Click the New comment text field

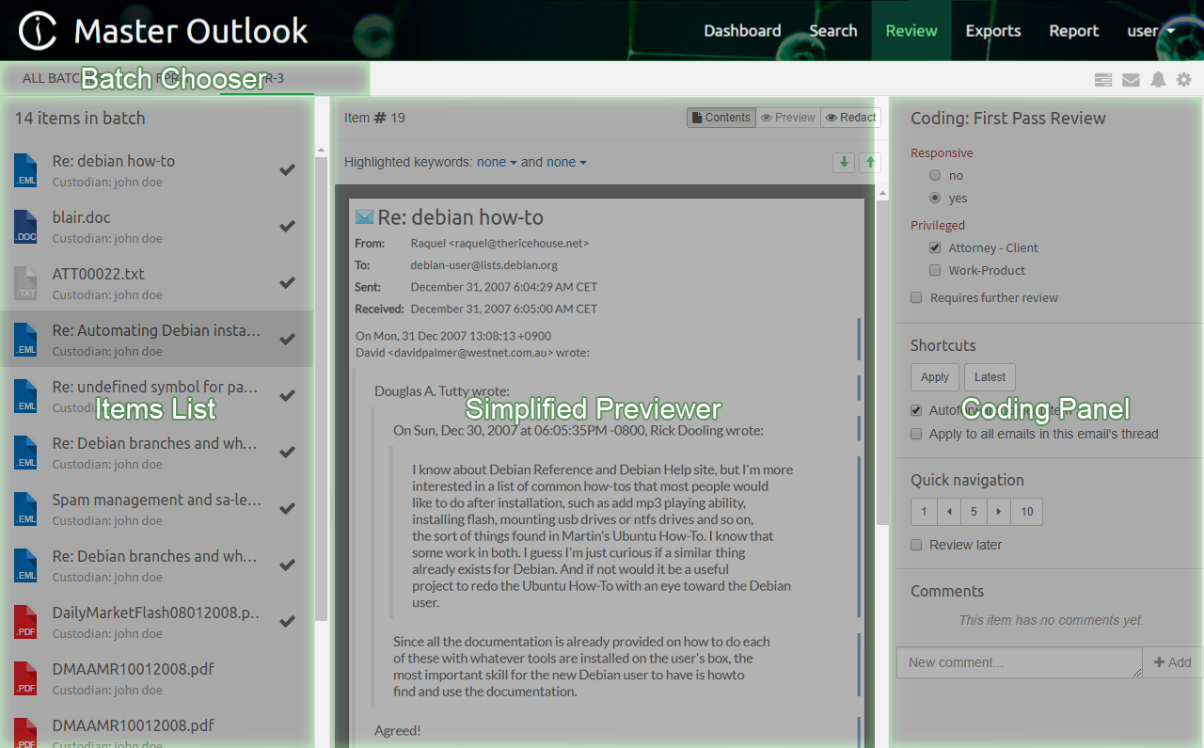click(1019, 662)
